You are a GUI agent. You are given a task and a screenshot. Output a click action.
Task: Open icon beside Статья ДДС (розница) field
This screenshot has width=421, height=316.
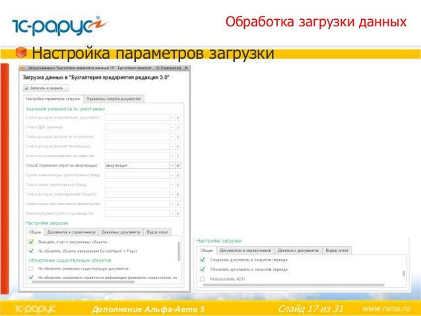(178, 127)
